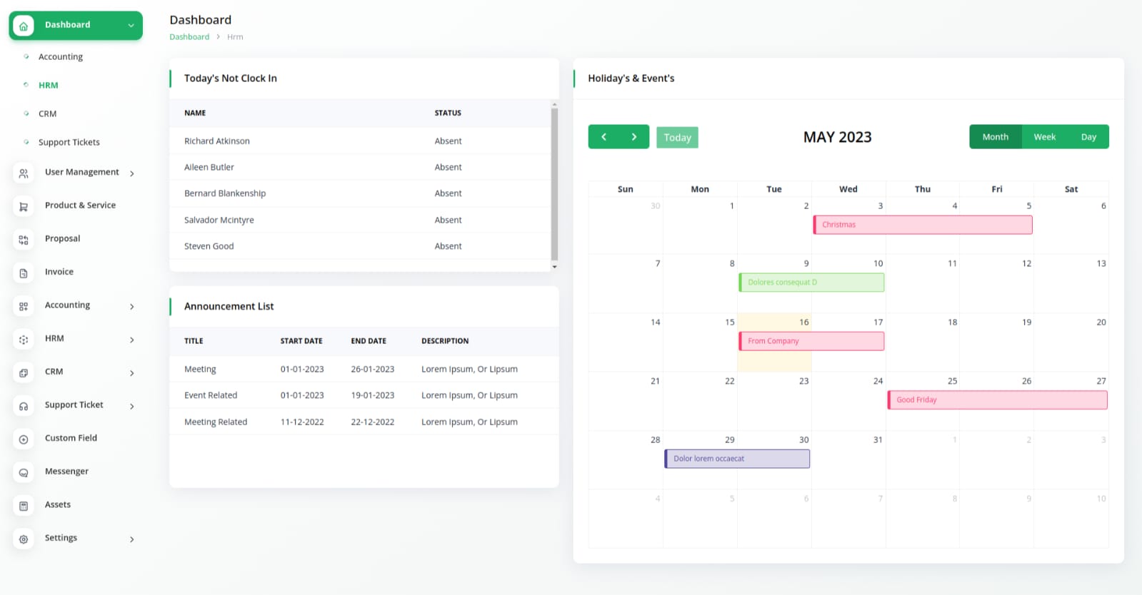Open the Settings gear icon
1142x595 pixels.
click(24, 539)
